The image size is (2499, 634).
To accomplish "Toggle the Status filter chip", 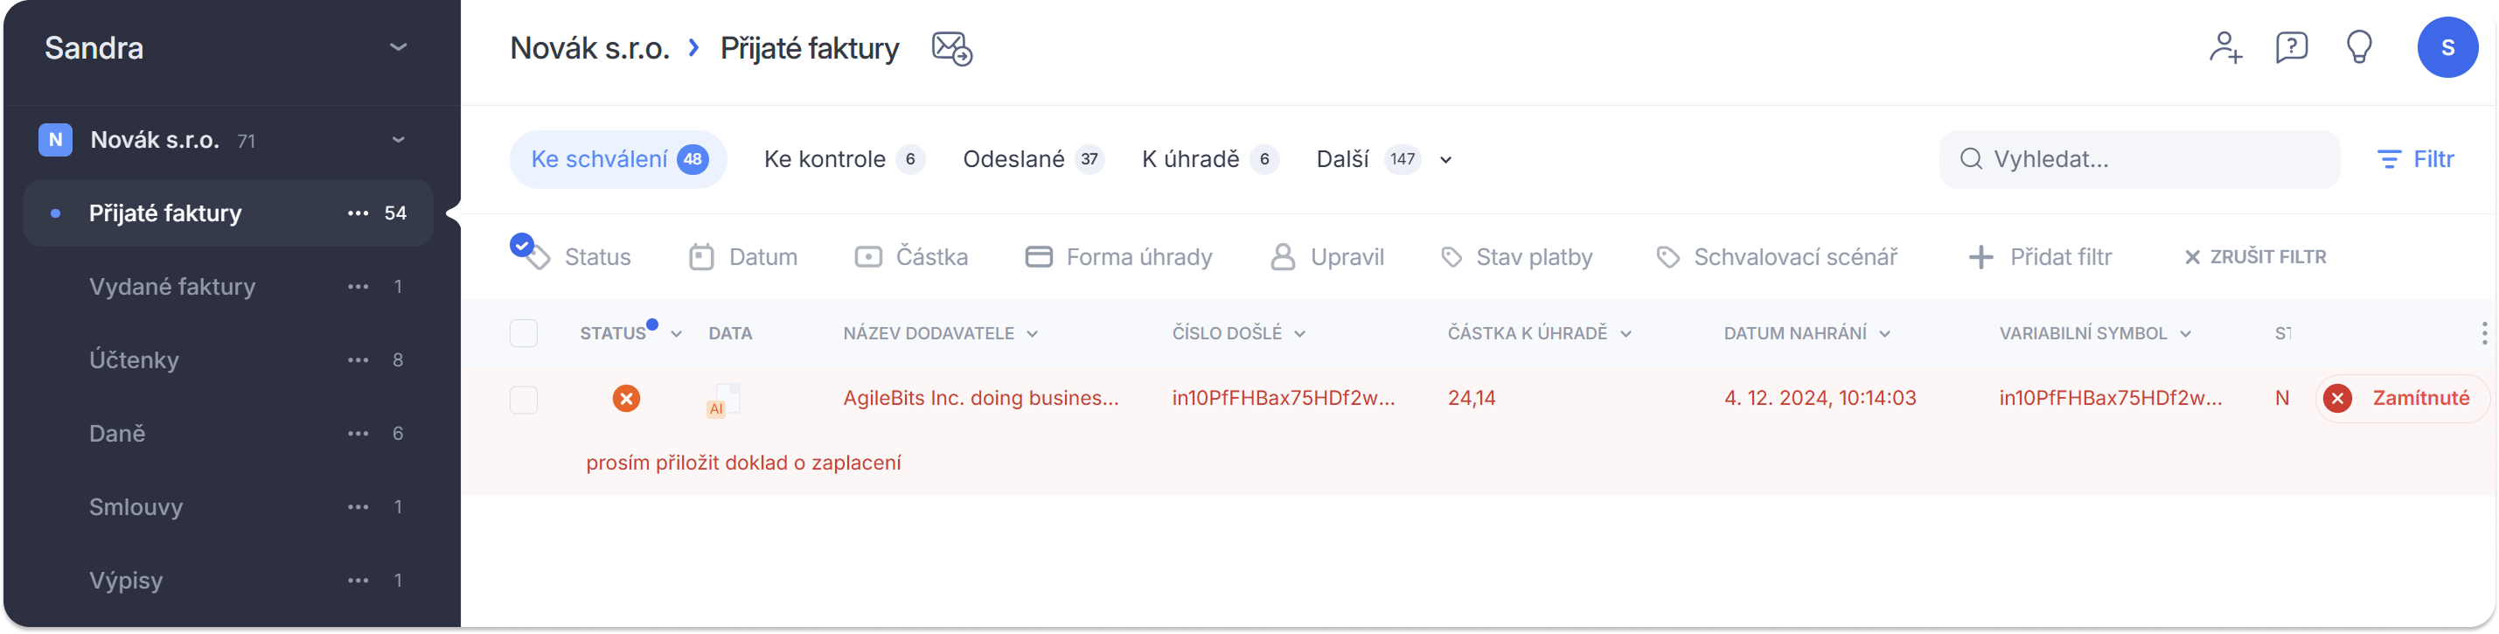I will [x=573, y=256].
